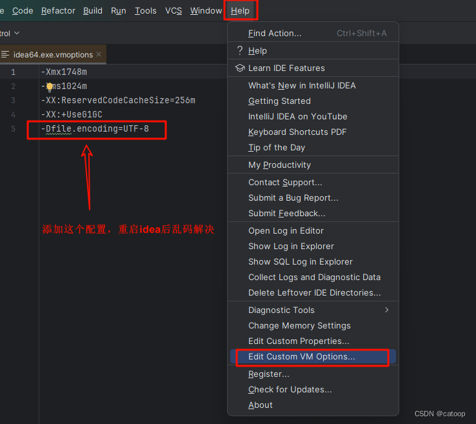Select Open Log in Editor
Image resolution: width=476 pixels, height=424 pixels.
point(313,231)
